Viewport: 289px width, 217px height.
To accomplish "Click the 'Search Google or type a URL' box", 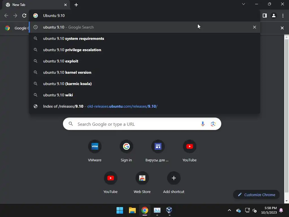I will click(x=142, y=124).
